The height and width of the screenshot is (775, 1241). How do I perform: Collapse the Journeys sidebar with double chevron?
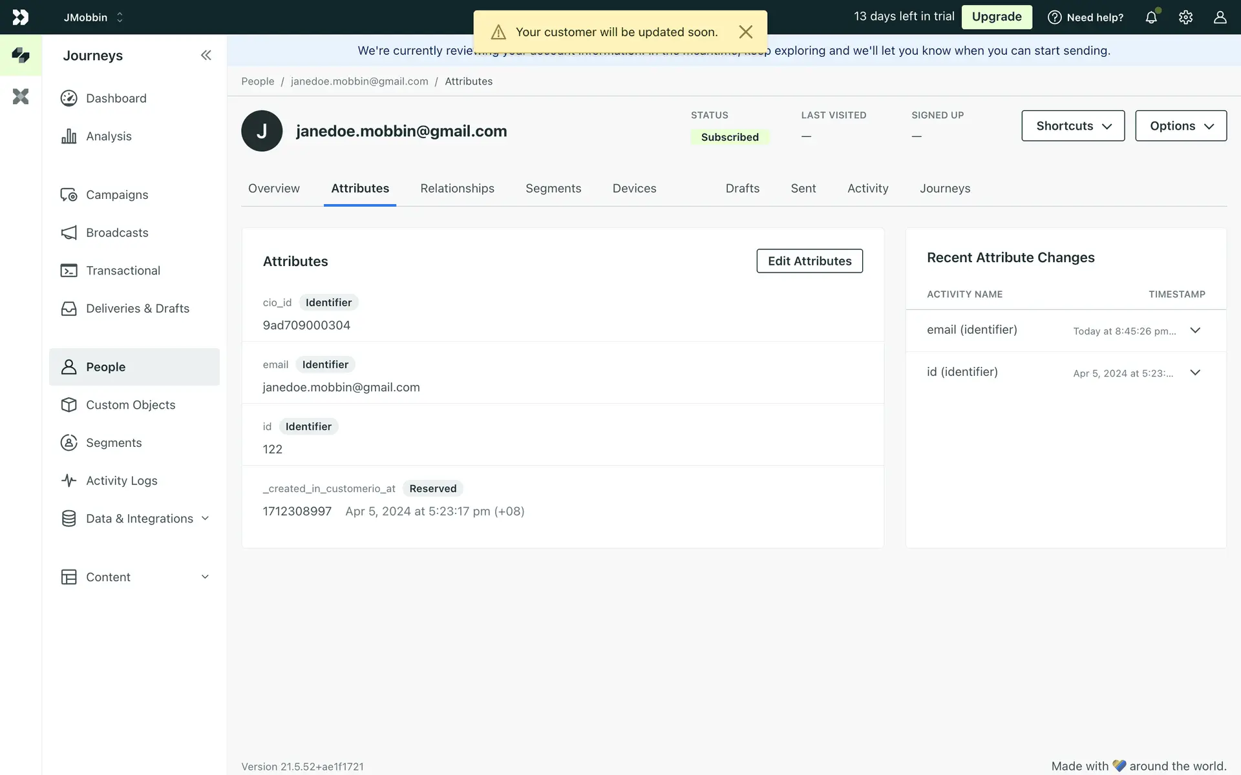(x=206, y=56)
